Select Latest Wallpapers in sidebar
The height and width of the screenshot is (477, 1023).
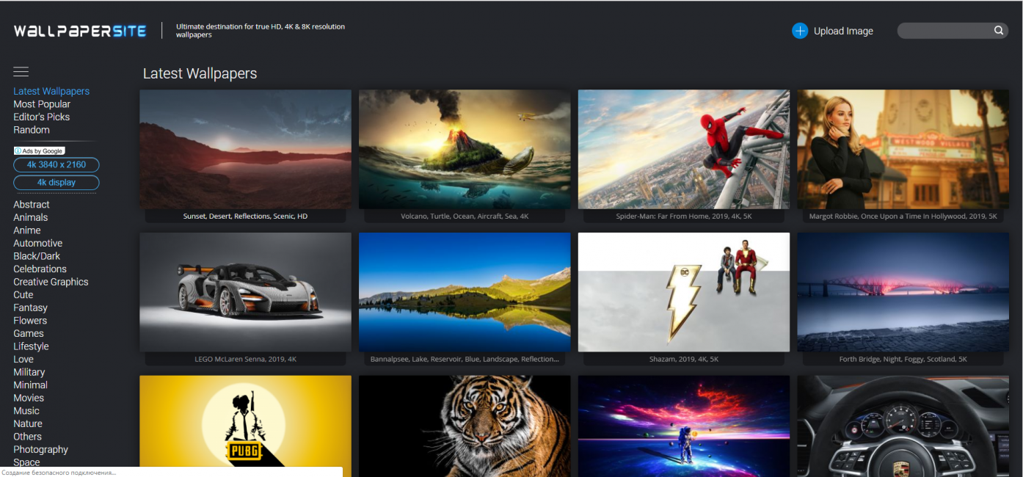(51, 91)
